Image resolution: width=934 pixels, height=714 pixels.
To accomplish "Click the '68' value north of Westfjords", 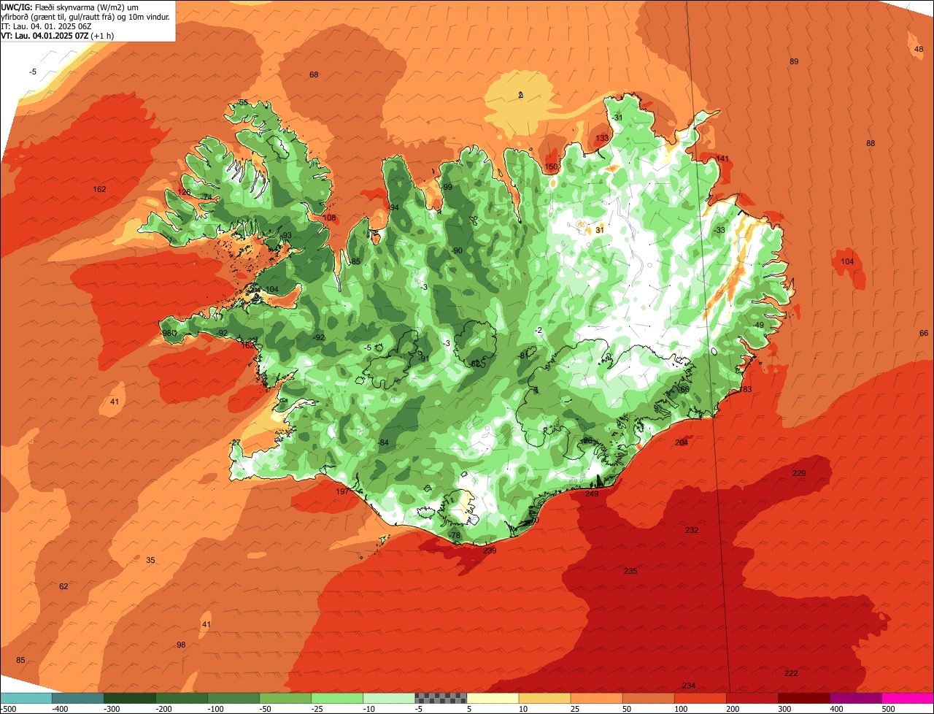I will pos(314,75).
